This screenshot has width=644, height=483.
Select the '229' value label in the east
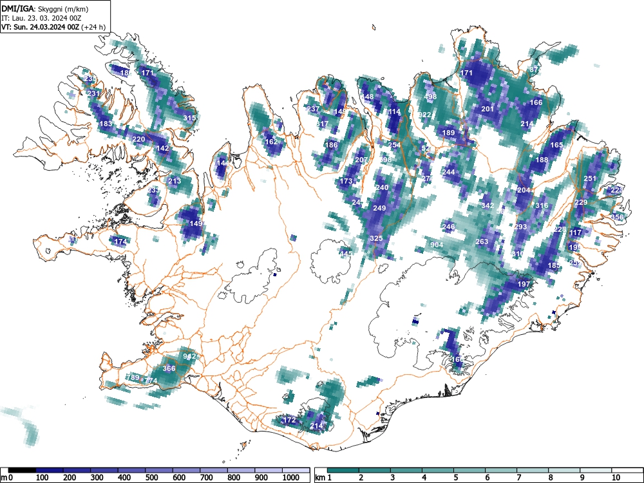[581, 202]
